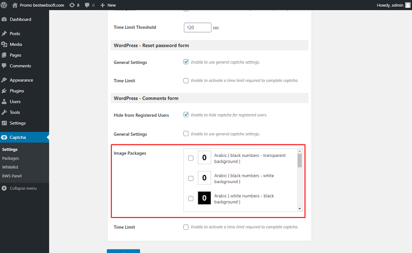412x253 pixels.
Task: Click Image Packages list scroll up arrow
Action: [300, 151]
